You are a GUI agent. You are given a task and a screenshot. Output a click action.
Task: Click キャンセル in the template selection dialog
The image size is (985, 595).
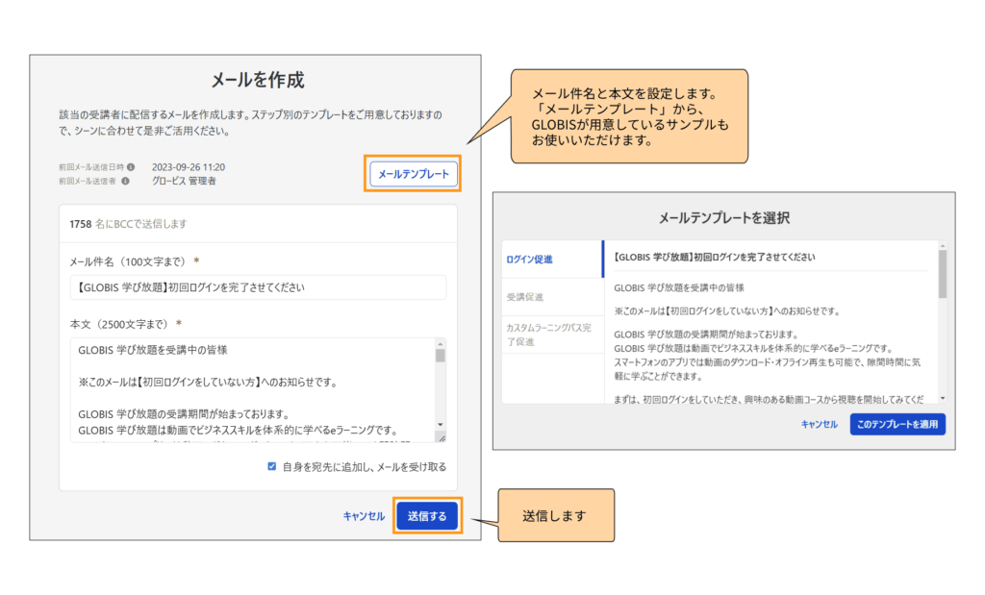818,423
